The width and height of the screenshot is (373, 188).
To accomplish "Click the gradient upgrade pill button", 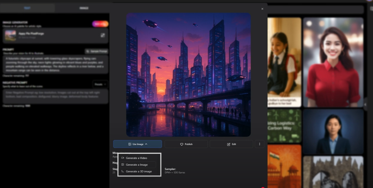I will [100, 24].
